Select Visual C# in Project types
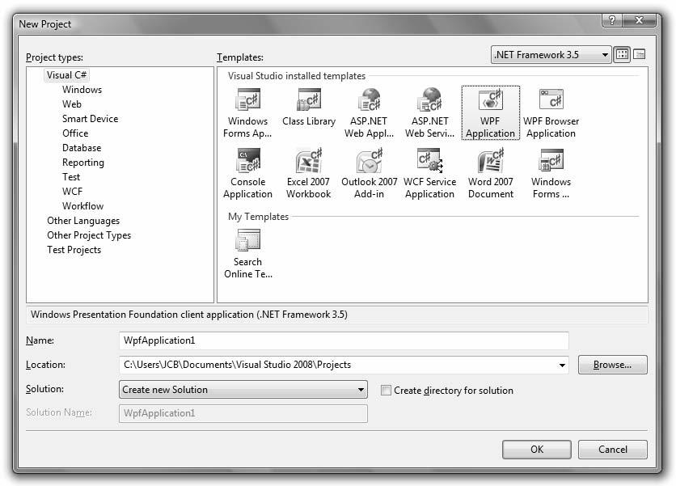Screen dimensions: 676x486 click(x=67, y=75)
